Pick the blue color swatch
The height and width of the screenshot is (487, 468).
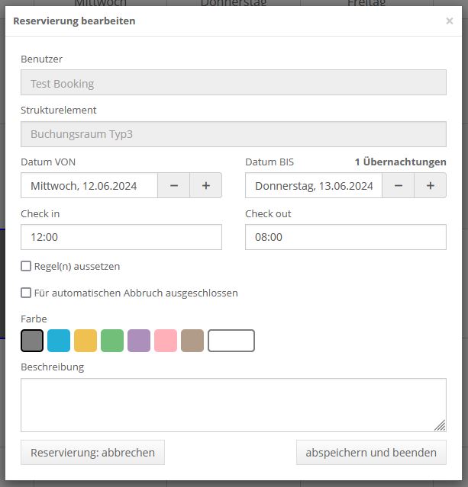[x=59, y=341]
